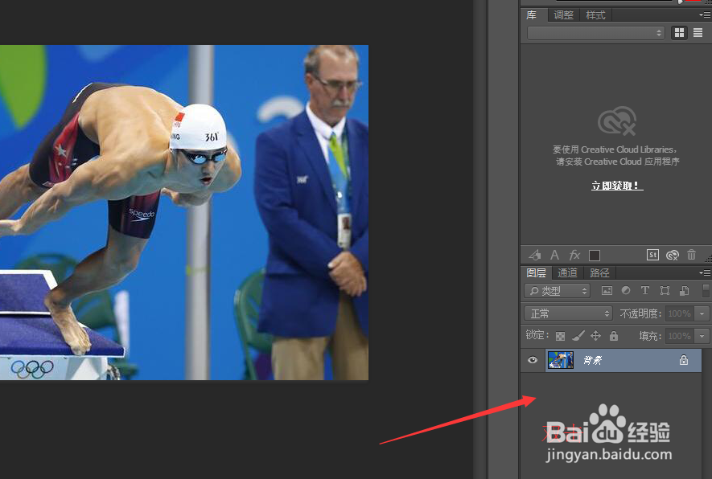
Task: Click the Libraries panel trash icon
Action: [692, 255]
